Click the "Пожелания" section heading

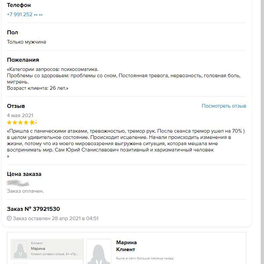point(23,60)
